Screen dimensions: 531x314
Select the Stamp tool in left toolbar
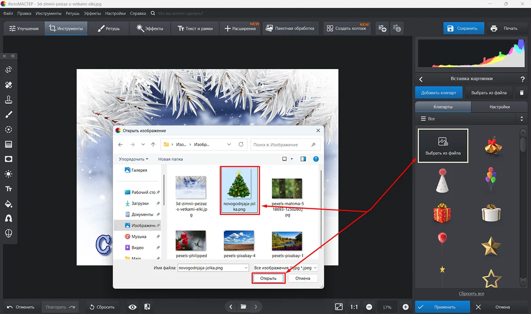pyautogui.click(x=8, y=100)
